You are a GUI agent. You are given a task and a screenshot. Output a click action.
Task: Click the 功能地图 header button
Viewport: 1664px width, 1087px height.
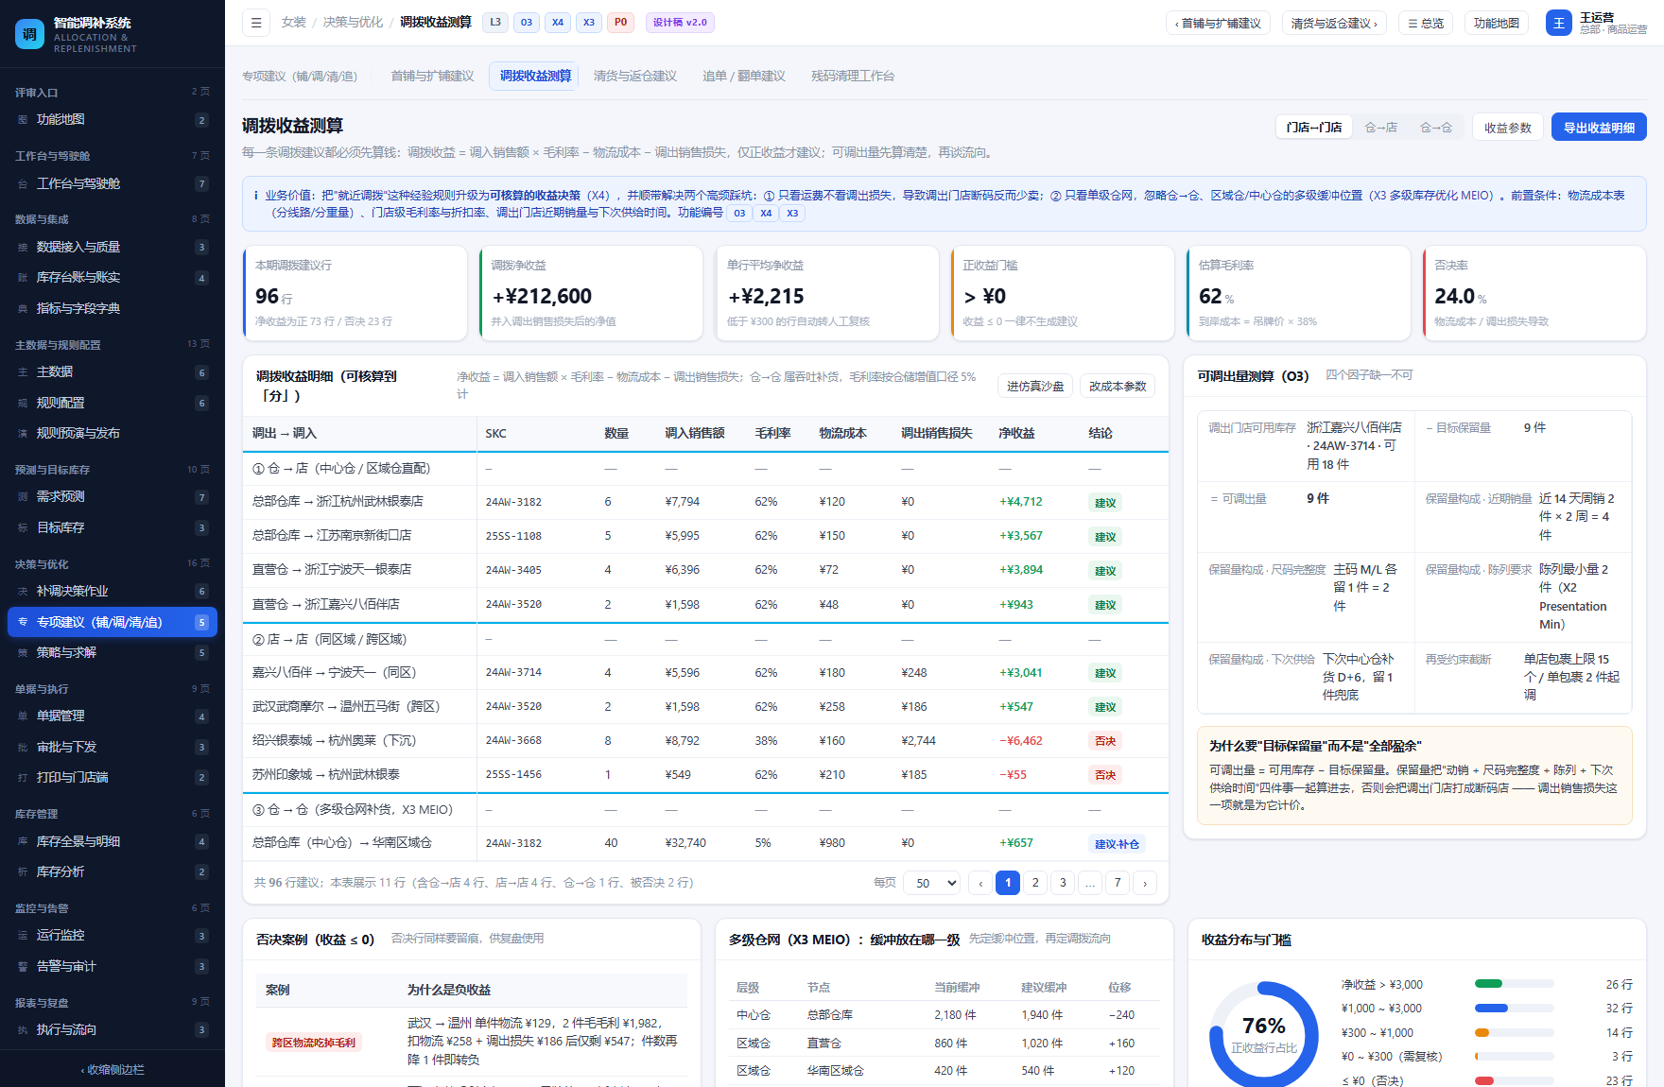point(1496,23)
